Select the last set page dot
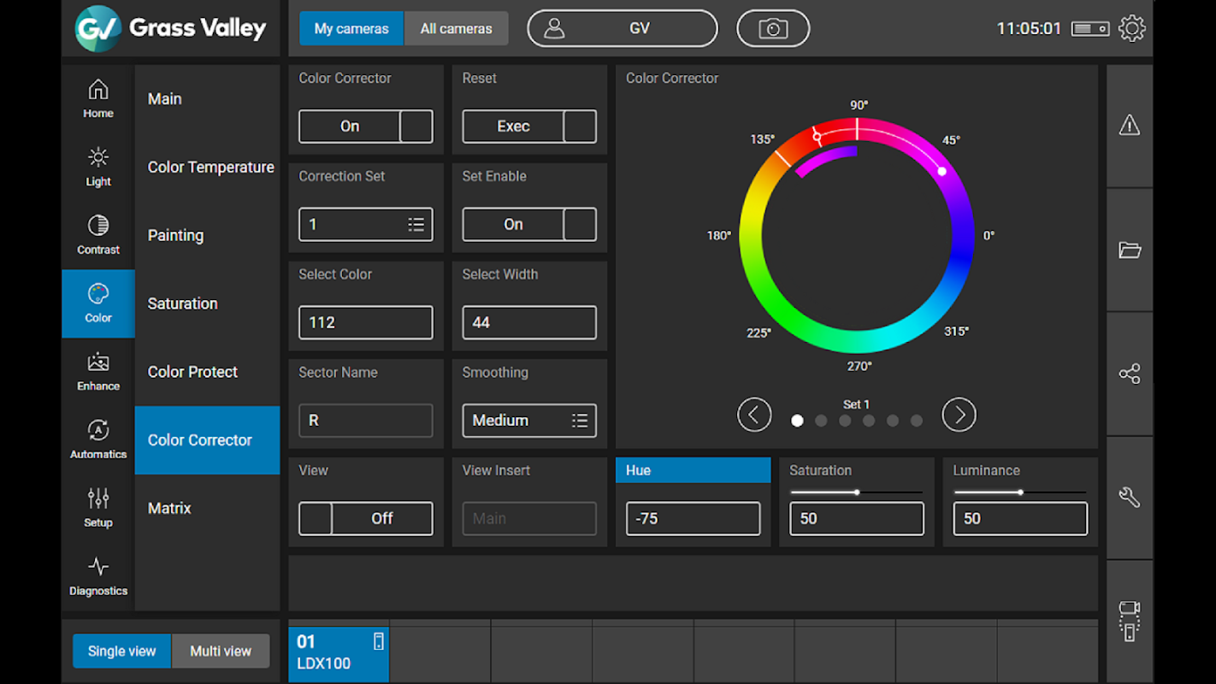The height and width of the screenshot is (684, 1216). coord(917,421)
